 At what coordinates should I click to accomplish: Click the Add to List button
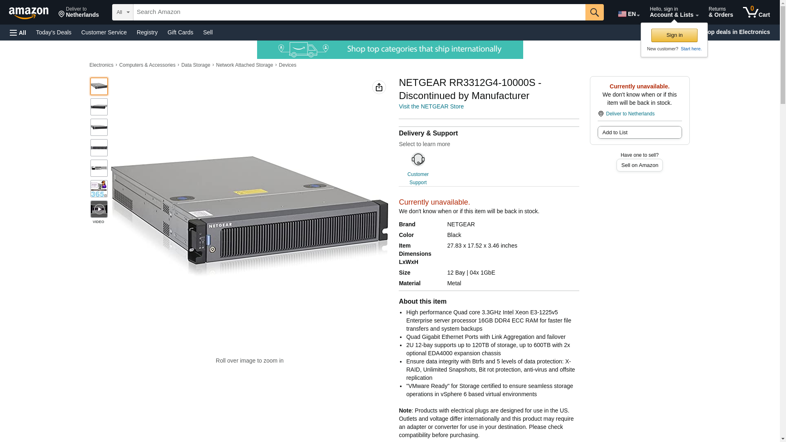point(639,133)
